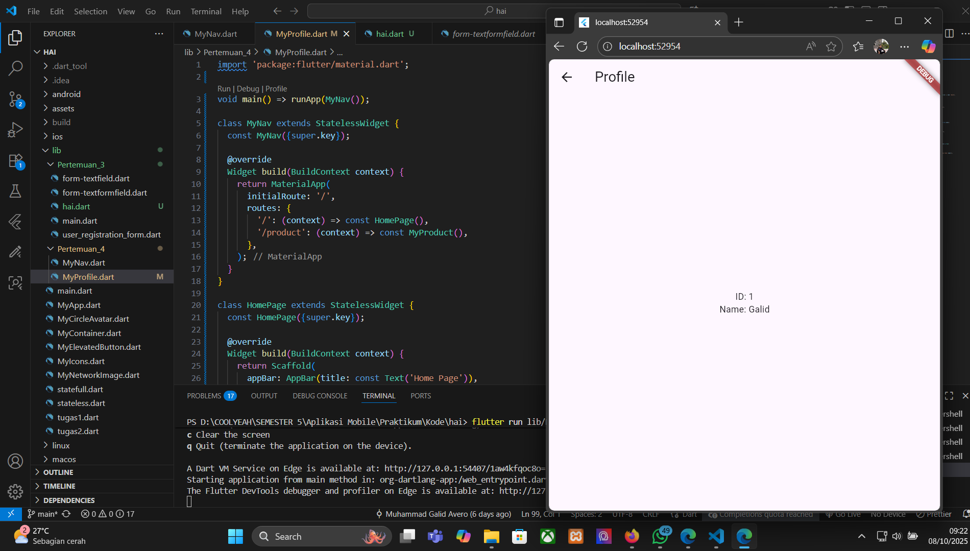
Task: Expand the OUTLINE section
Action: 58,472
